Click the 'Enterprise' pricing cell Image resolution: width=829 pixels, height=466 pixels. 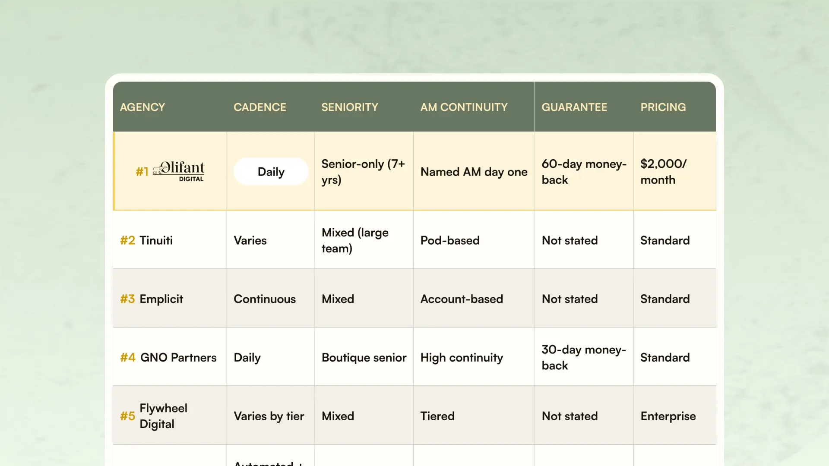[674, 416]
